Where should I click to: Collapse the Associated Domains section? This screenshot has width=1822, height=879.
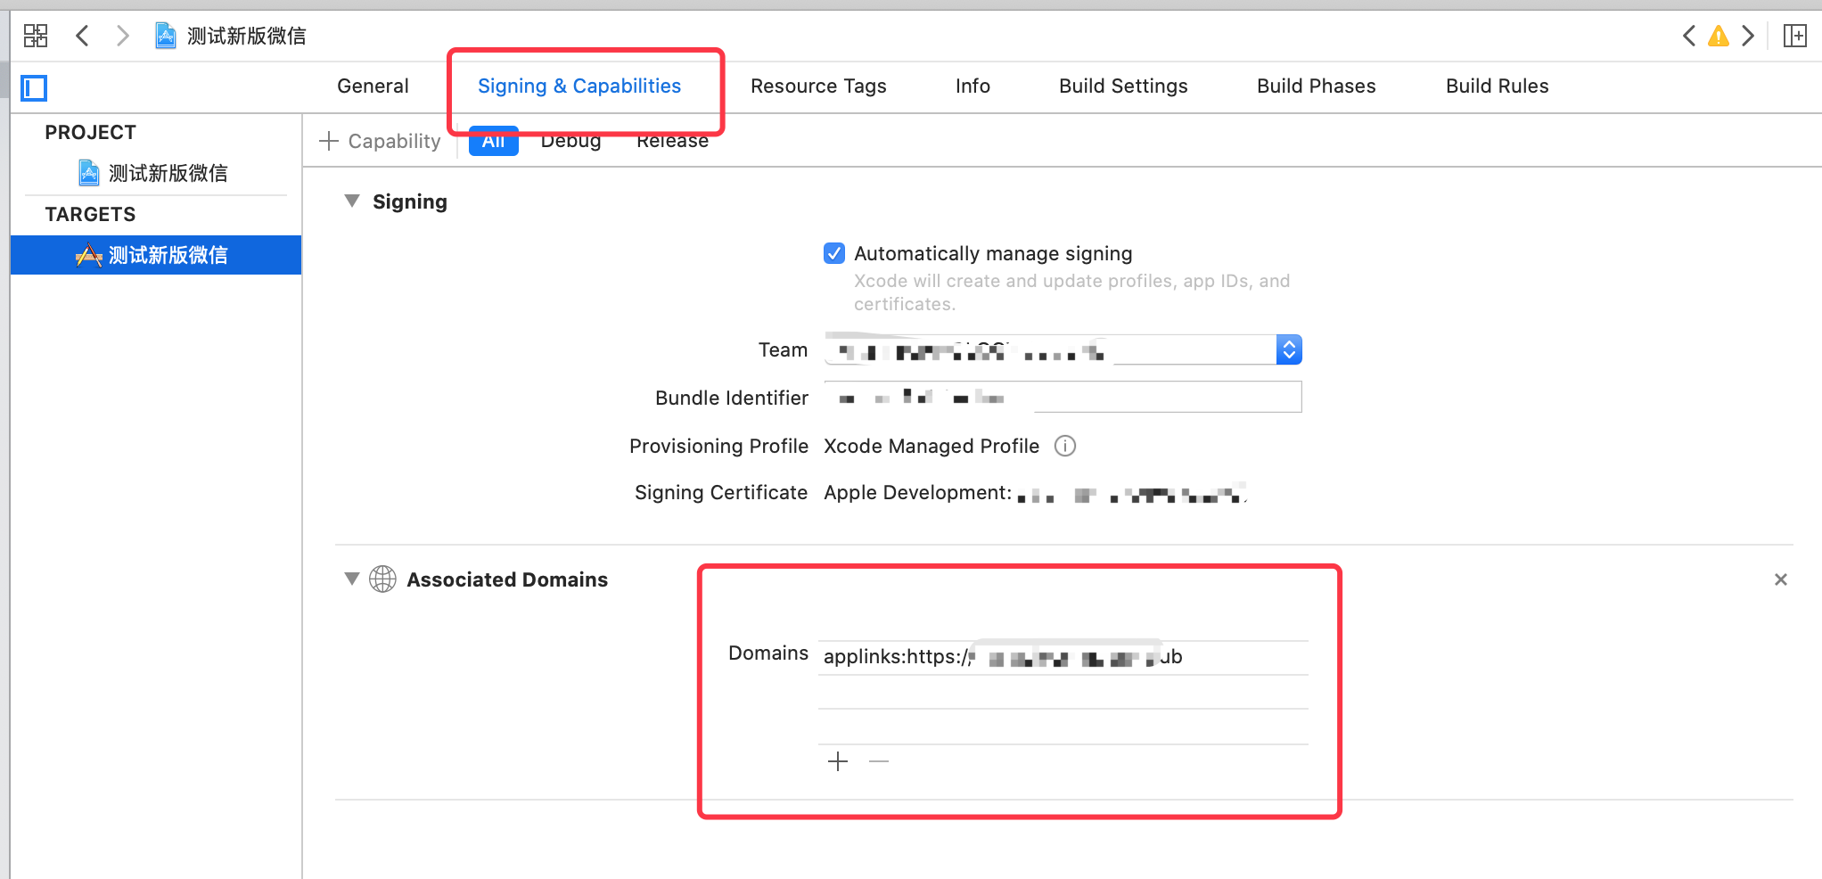coord(352,579)
